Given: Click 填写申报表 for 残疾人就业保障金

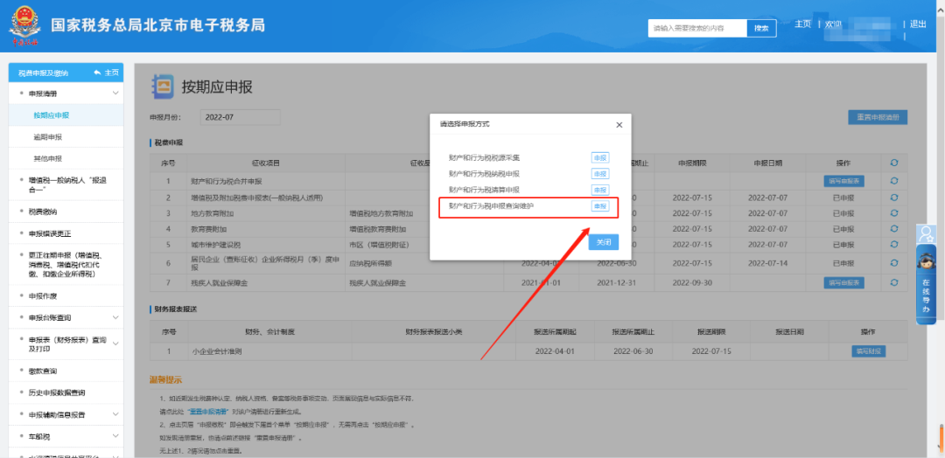Looking at the screenshot, I should point(844,283).
